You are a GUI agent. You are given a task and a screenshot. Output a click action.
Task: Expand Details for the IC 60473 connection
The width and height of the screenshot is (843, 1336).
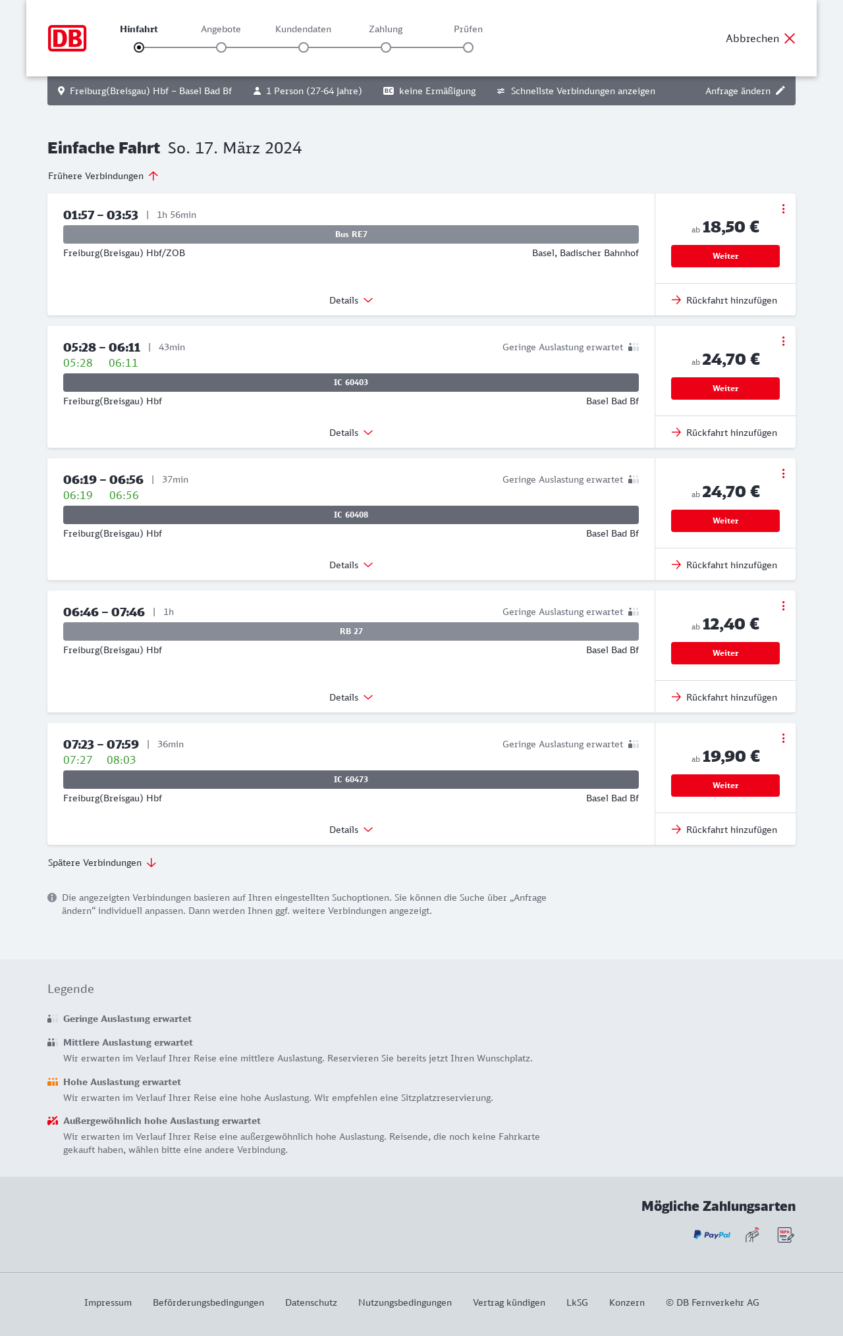click(x=351, y=830)
